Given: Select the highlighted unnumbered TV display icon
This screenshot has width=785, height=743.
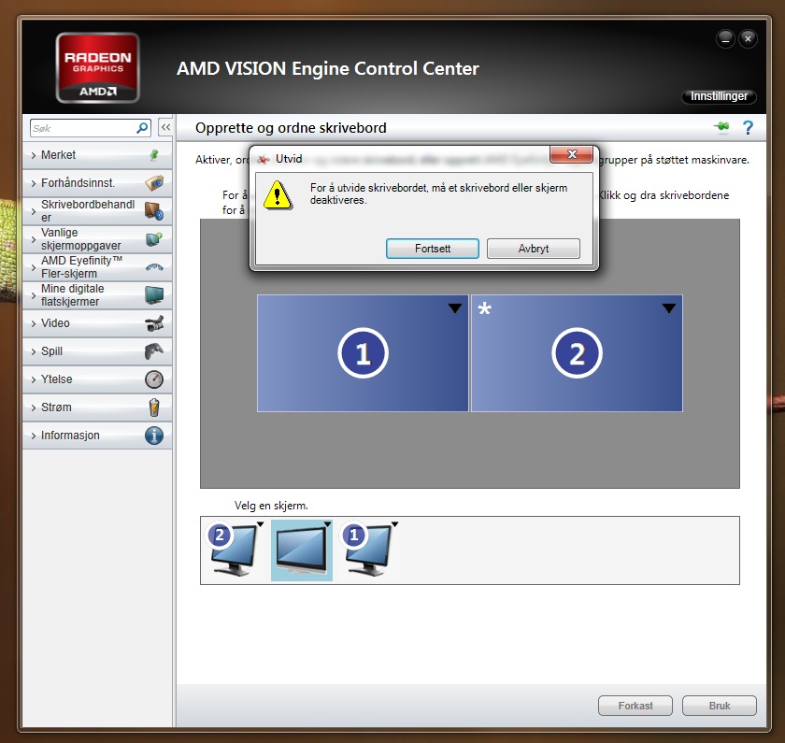Looking at the screenshot, I should (302, 550).
